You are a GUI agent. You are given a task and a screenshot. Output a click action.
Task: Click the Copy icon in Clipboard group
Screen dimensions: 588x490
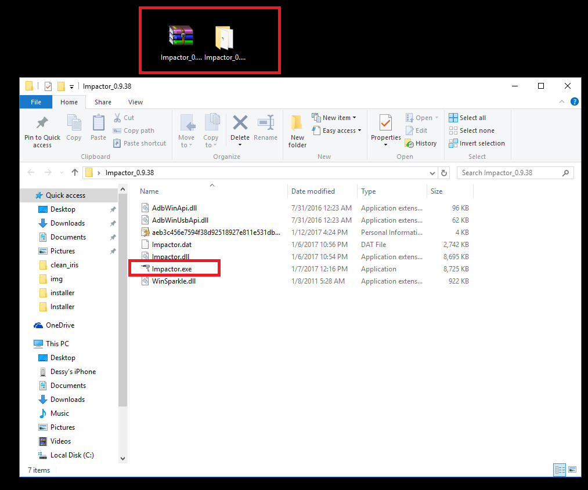coord(74,123)
